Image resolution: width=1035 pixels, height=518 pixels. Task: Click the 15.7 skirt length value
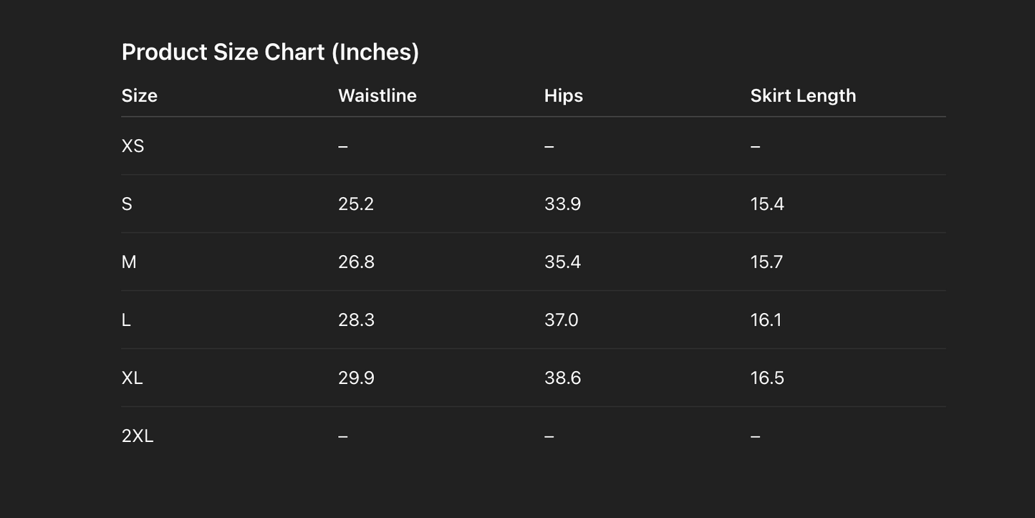(x=766, y=262)
